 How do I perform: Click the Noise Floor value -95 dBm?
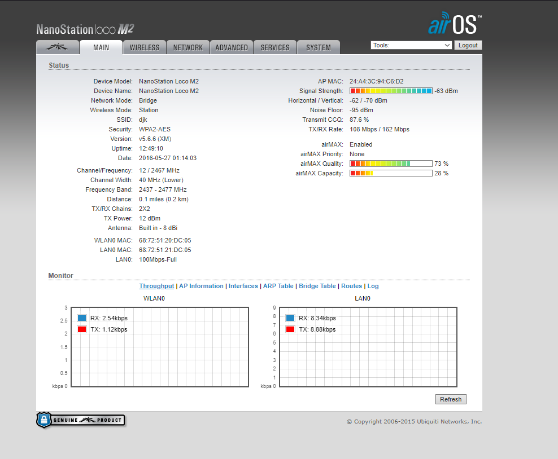pyautogui.click(x=361, y=110)
